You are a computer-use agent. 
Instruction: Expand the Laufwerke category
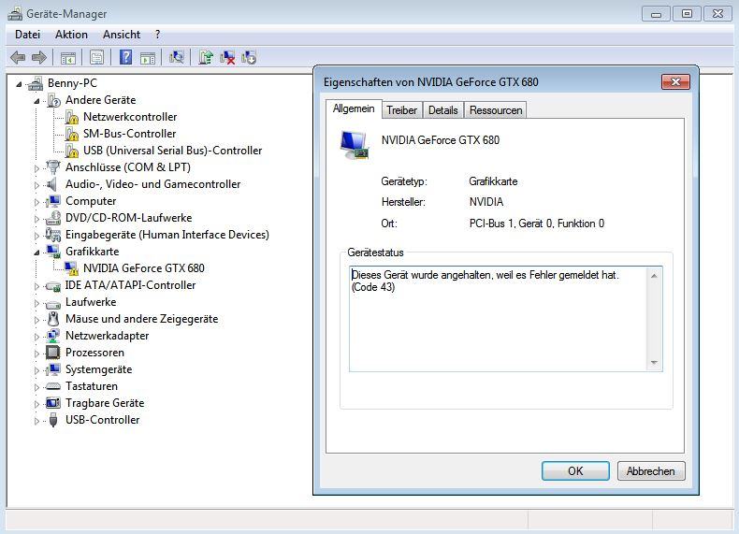coord(36,303)
